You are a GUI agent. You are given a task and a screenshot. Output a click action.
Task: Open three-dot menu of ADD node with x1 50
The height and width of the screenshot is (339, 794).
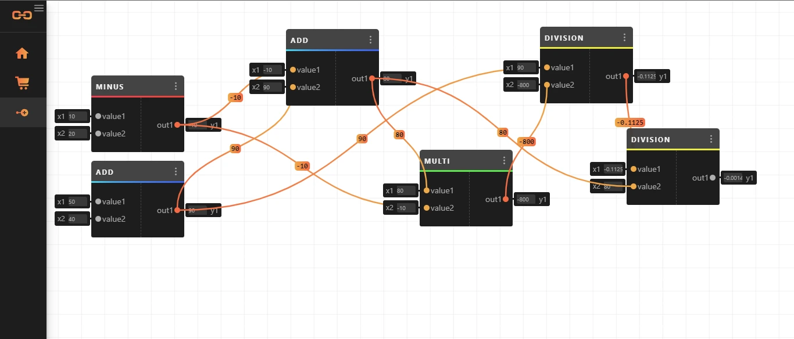tap(176, 171)
